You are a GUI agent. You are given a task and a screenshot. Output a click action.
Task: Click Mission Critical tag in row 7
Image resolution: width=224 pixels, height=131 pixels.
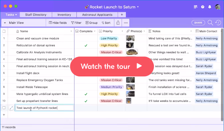[x=111, y=80]
